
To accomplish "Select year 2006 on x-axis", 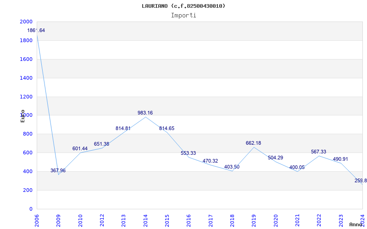I will point(37,220).
